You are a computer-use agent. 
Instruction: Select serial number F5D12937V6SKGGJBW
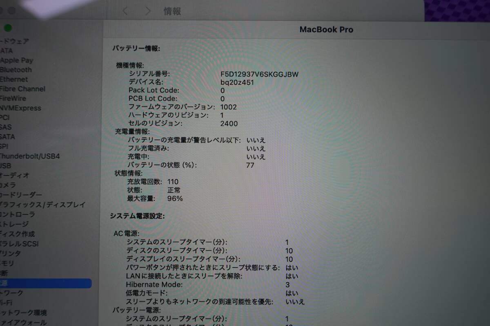click(259, 74)
